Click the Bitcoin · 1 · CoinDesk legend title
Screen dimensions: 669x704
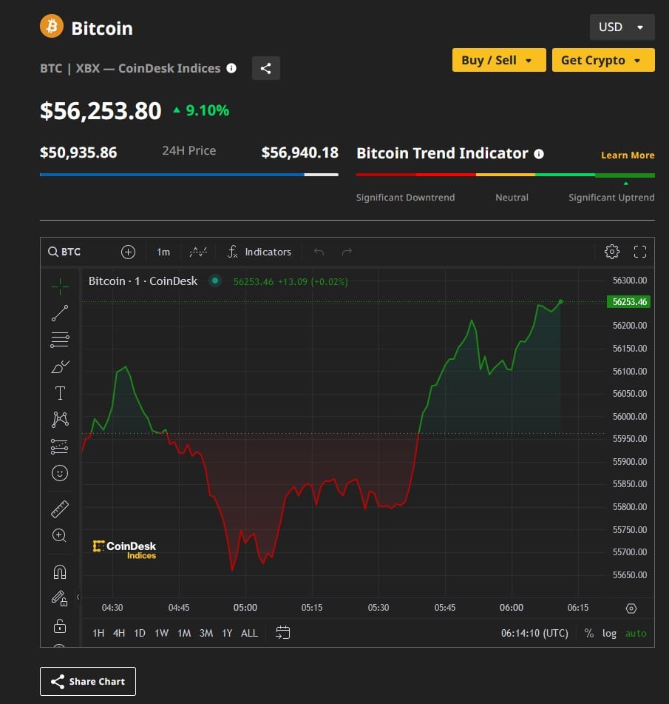[143, 281]
